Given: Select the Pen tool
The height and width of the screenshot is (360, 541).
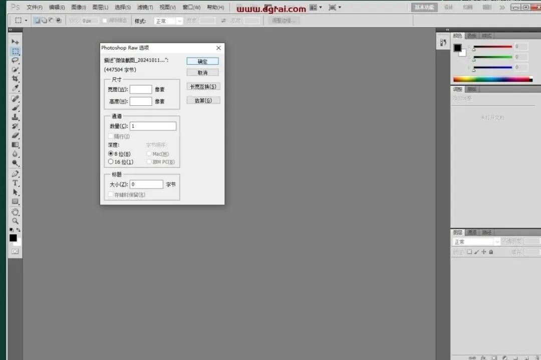Looking at the screenshot, I should coord(15,173).
